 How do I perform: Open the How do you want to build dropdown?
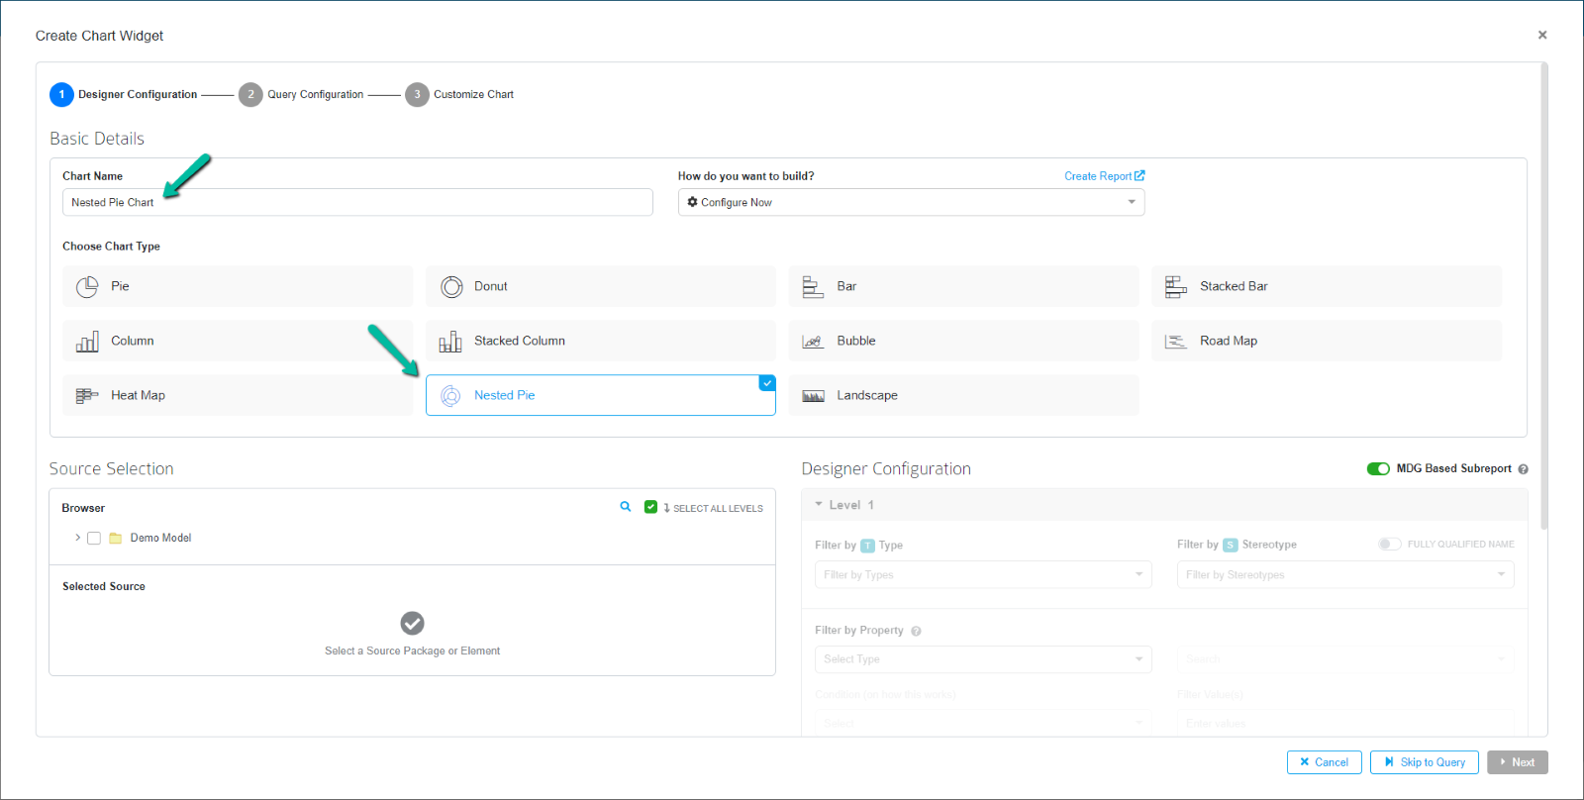[x=911, y=202]
